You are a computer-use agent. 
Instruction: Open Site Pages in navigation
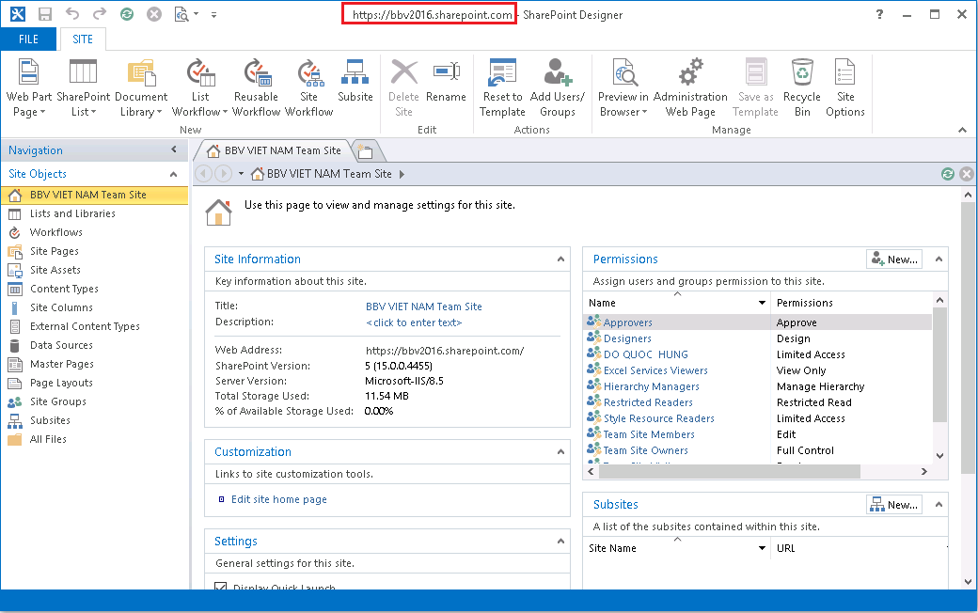pyautogui.click(x=55, y=251)
